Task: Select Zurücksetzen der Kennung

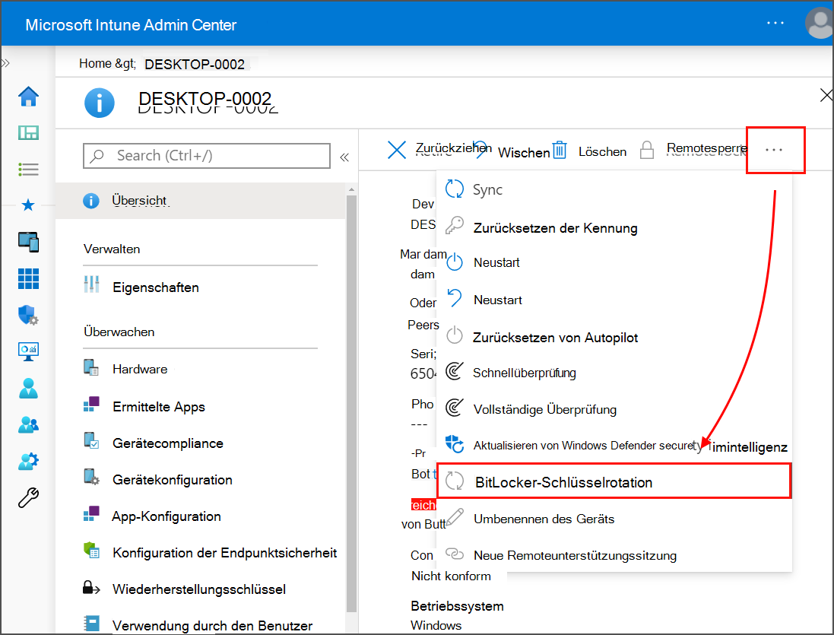Action: 614,227
